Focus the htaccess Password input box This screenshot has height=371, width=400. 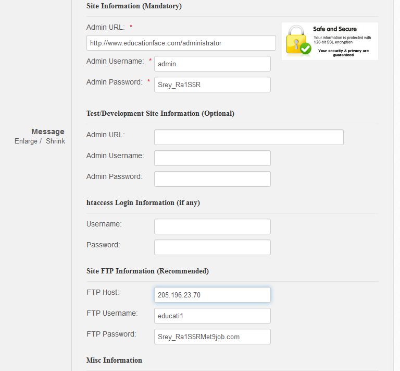tap(212, 247)
